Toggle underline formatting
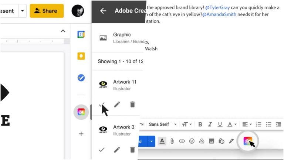 tap(220, 124)
